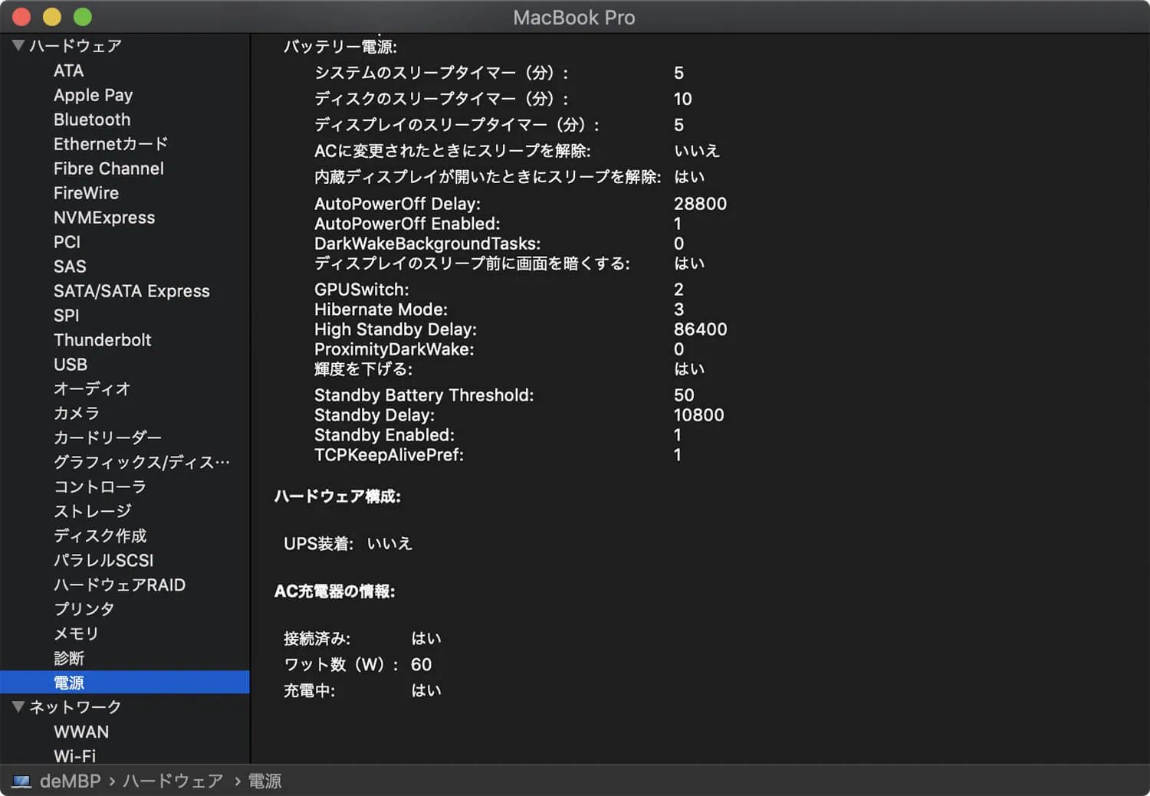Open the Thunderbolt sidebar entry

[103, 340]
